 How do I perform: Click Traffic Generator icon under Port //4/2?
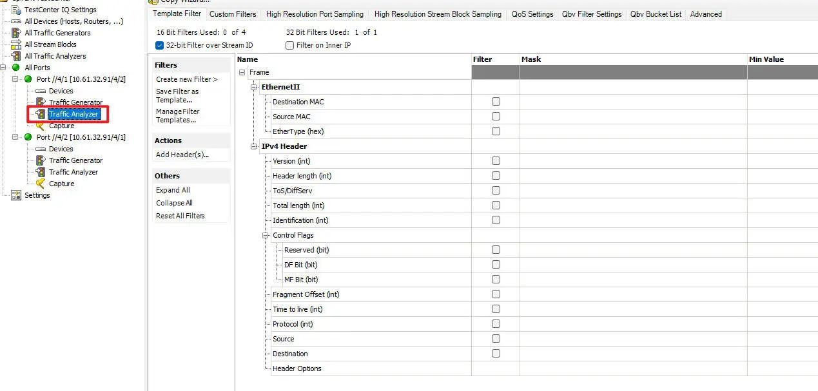click(x=41, y=160)
